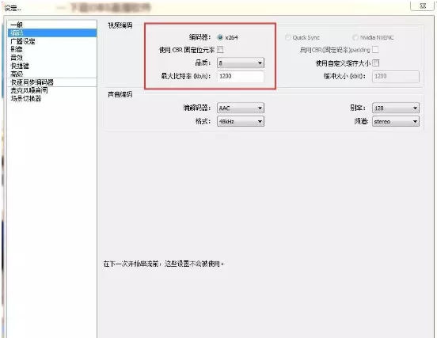Image resolution: width=437 pixels, height=338 pixels.
Task: Select the Quick Sync encoder radio button
Action: pyautogui.click(x=288, y=37)
